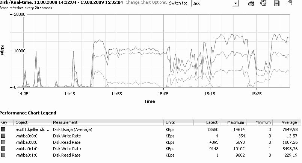Select vmhba0:0:0 in the Disk Write Rate row
This screenshot has width=302, height=163.
[26, 136]
